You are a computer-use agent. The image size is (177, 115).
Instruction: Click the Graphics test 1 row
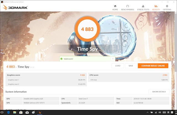coord(46,80)
